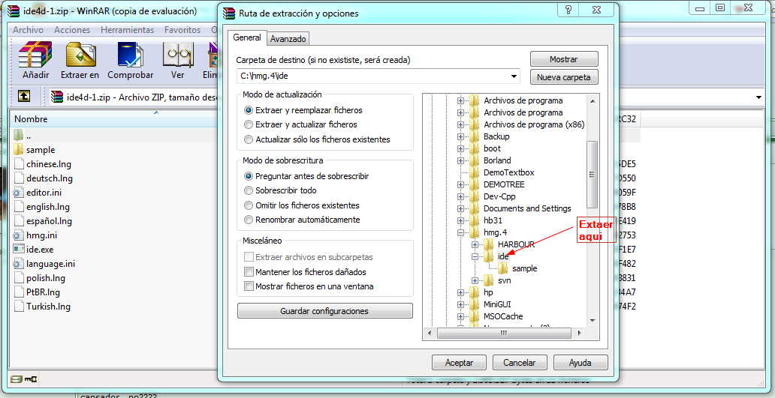The width and height of the screenshot is (775, 398).
Task: Click the Nueva carpeta button
Action: [564, 77]
